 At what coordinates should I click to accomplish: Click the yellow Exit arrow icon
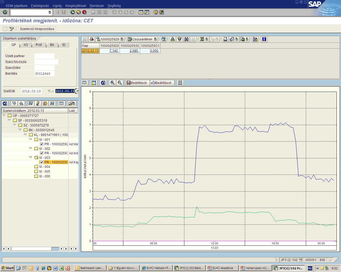(x=79, y=12)
